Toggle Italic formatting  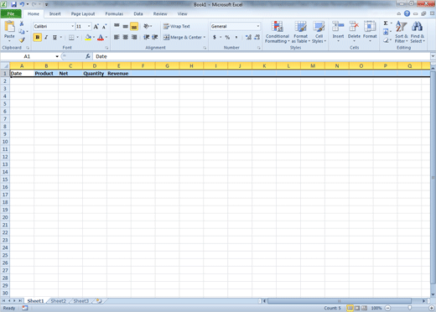click(46, 37)
